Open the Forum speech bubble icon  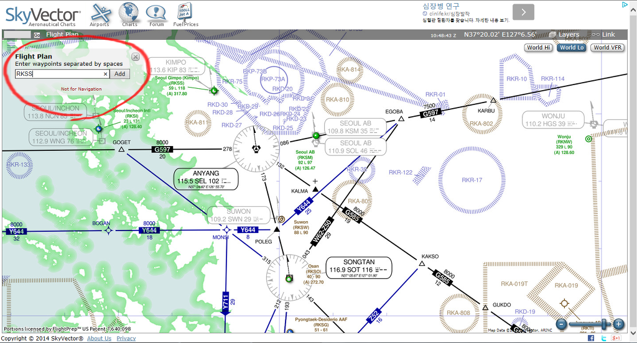(x=156, y=16)
